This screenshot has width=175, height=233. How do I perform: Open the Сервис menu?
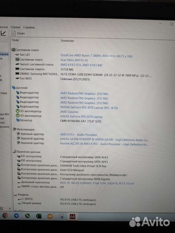pos(16,27)
